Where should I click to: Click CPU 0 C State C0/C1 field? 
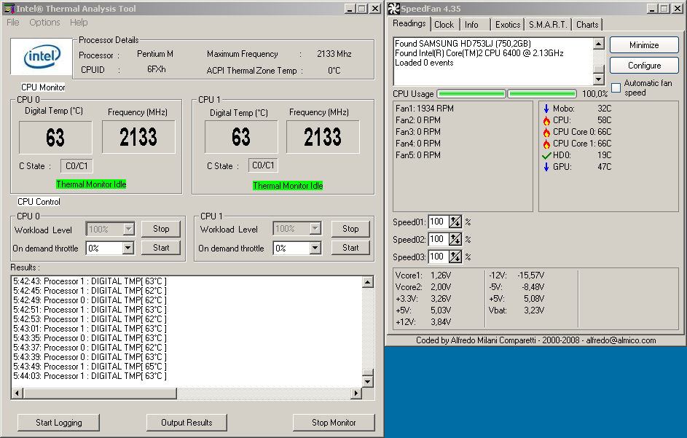pos(76,166)
